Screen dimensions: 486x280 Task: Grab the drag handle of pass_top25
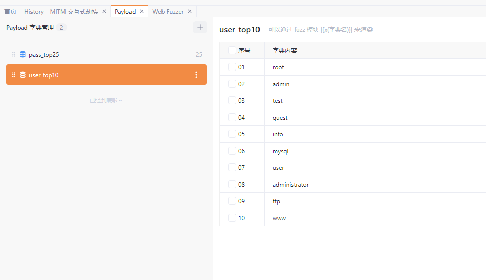tap(14, 54)
